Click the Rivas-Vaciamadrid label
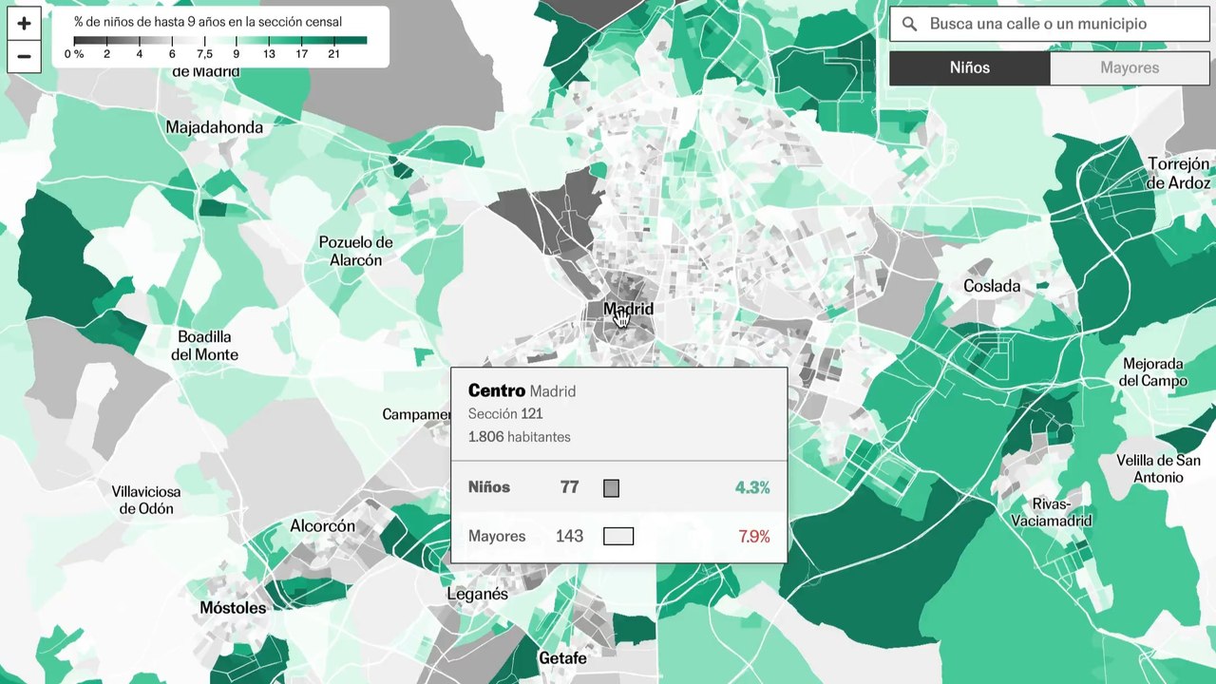Viewport: 1216px width, 684px height. (1051, 512)
